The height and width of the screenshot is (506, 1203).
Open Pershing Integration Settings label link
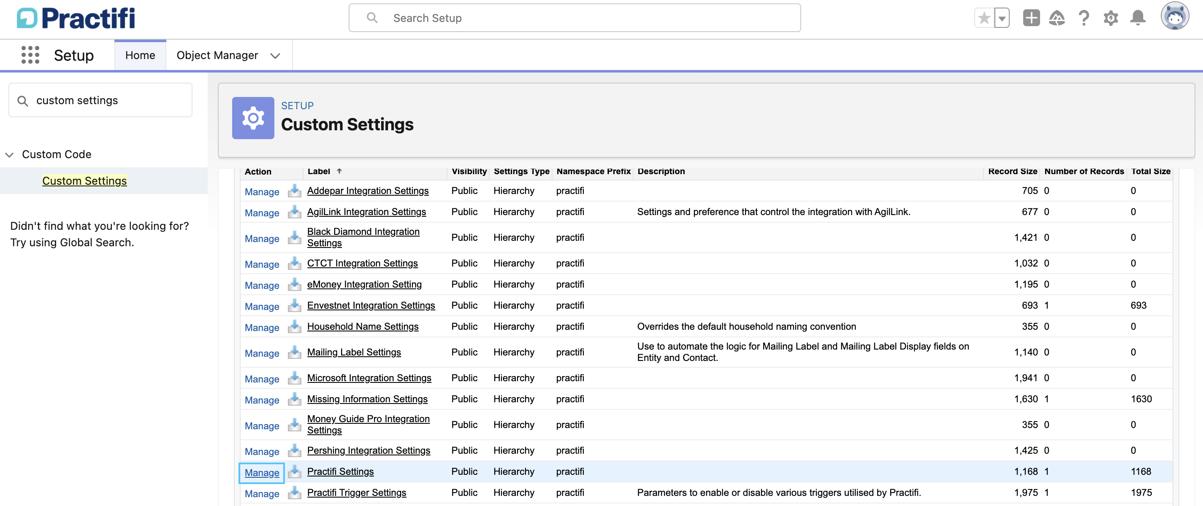(368, 450)
